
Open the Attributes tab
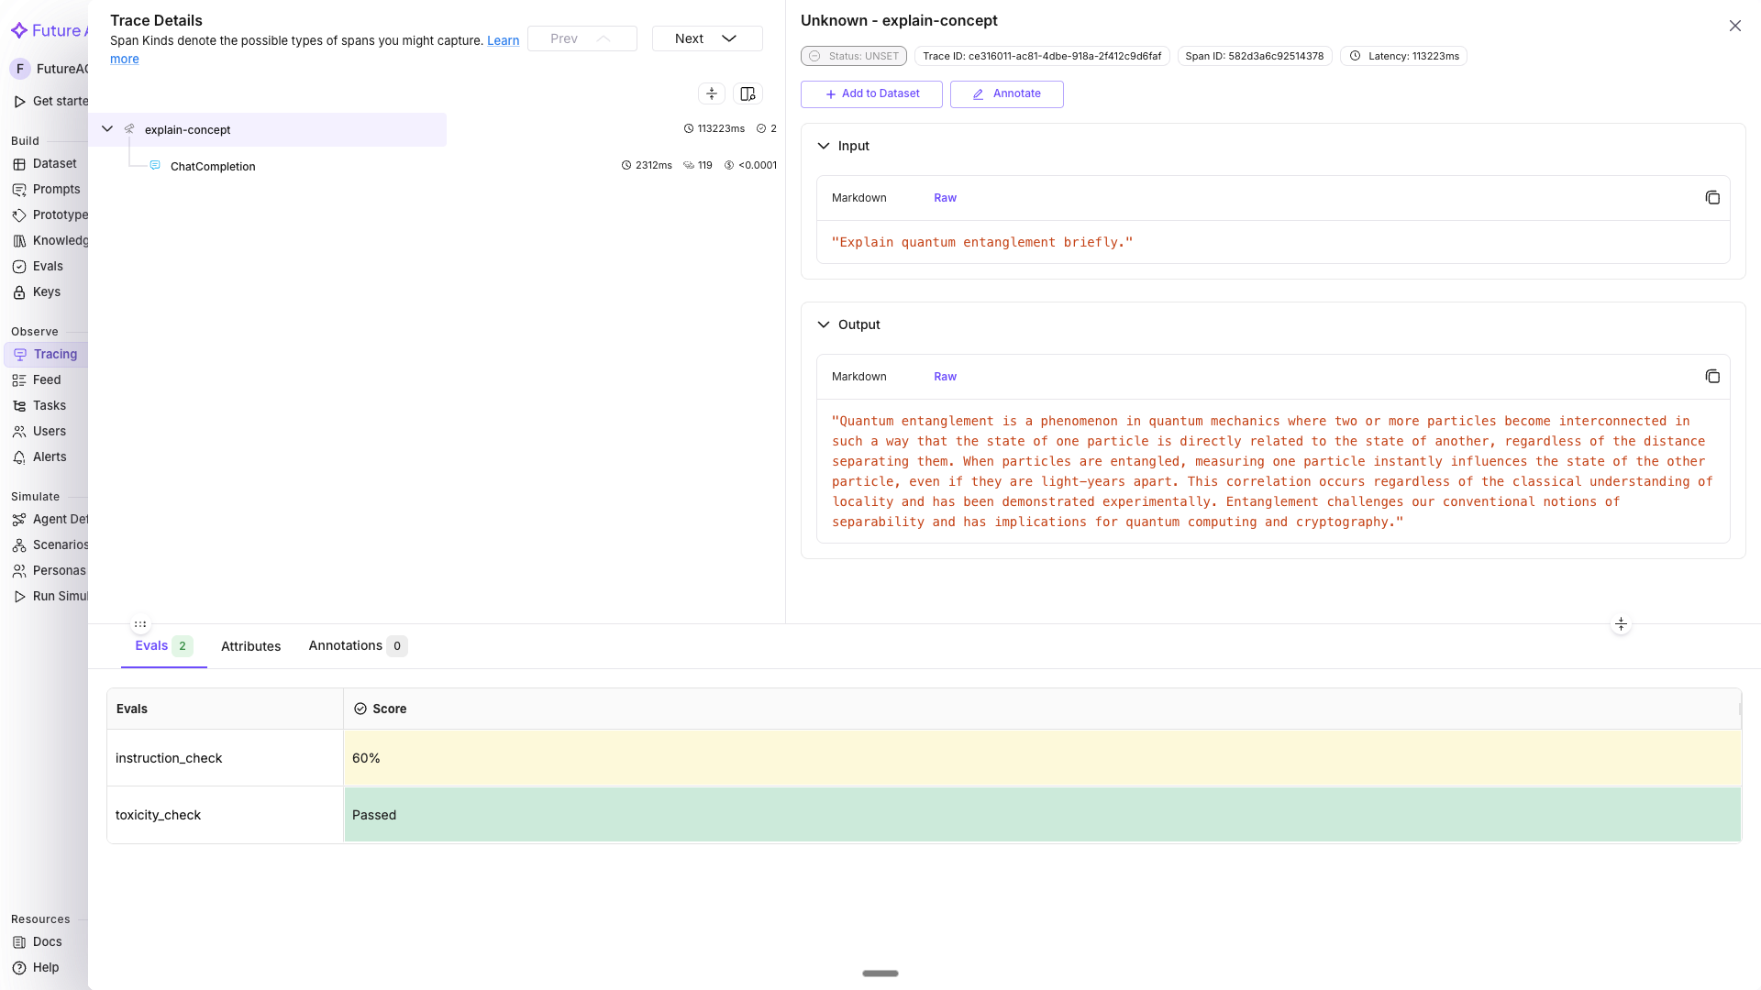coord(250,646)
